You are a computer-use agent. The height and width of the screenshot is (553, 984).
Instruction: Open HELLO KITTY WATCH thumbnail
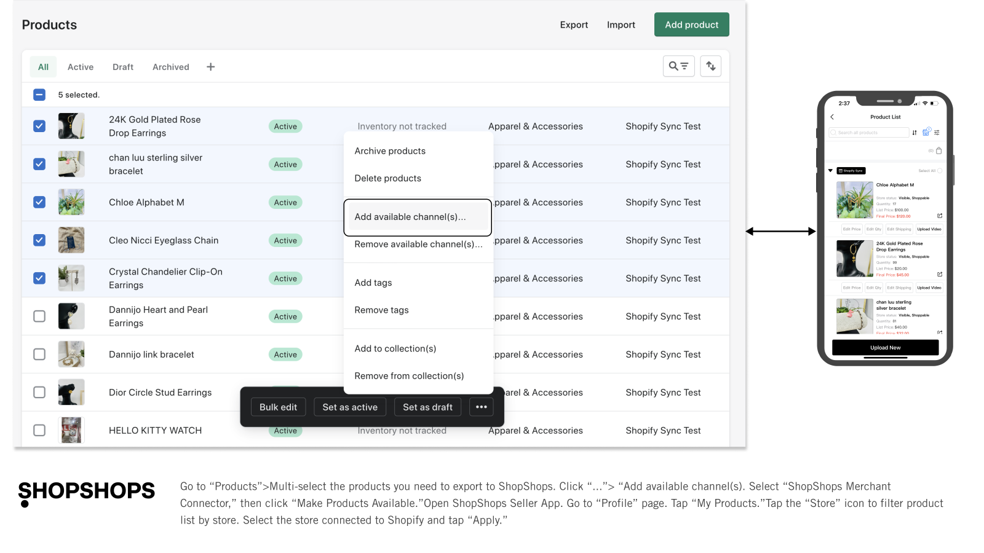[x=71, y=430]
